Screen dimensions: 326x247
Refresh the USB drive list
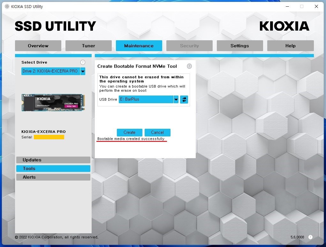tap(184, 99)
